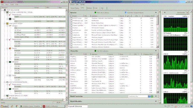
Task: Click the Value column header in HWMonitor
Action: tap(39, 7)
